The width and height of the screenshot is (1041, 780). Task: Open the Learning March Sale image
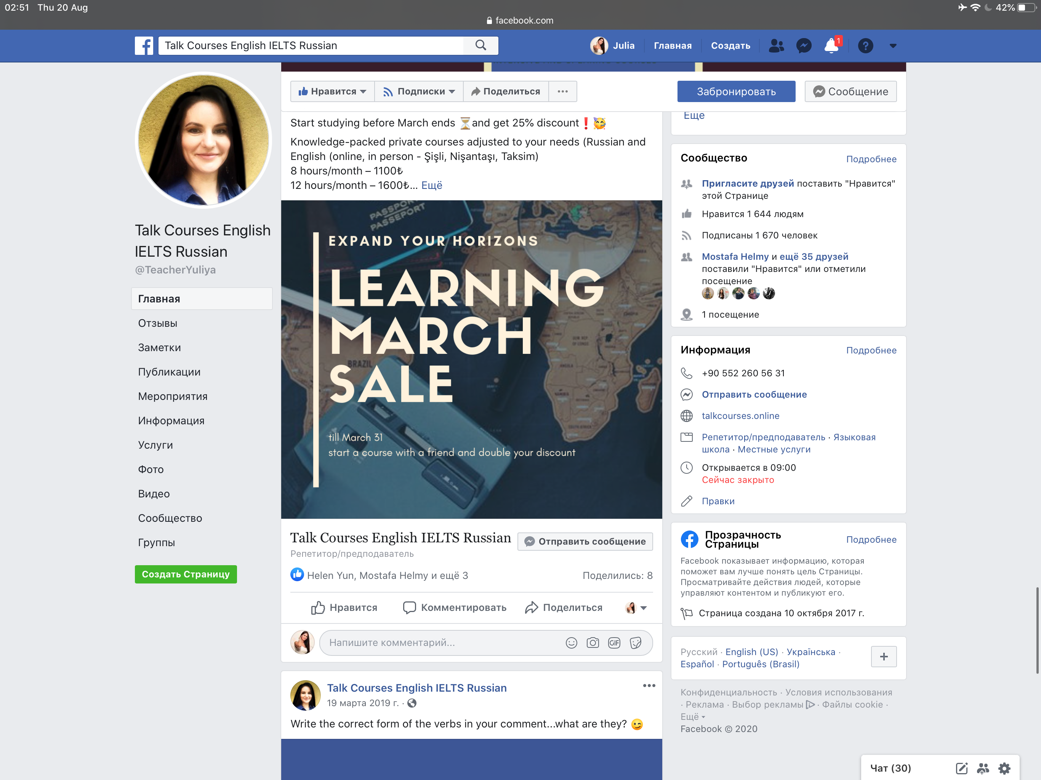click(x=472, y=360)
